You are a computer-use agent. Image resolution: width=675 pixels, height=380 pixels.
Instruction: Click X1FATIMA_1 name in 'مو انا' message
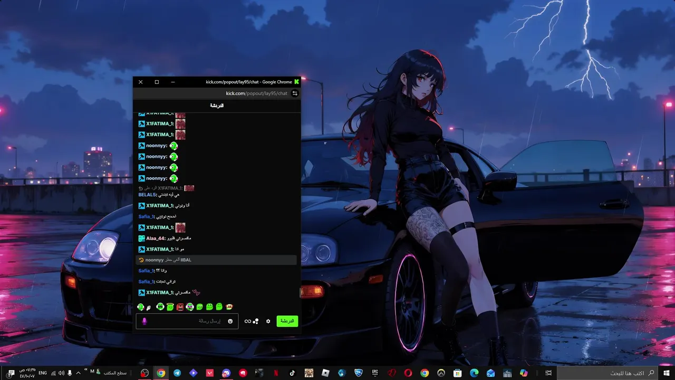[160, 249]
